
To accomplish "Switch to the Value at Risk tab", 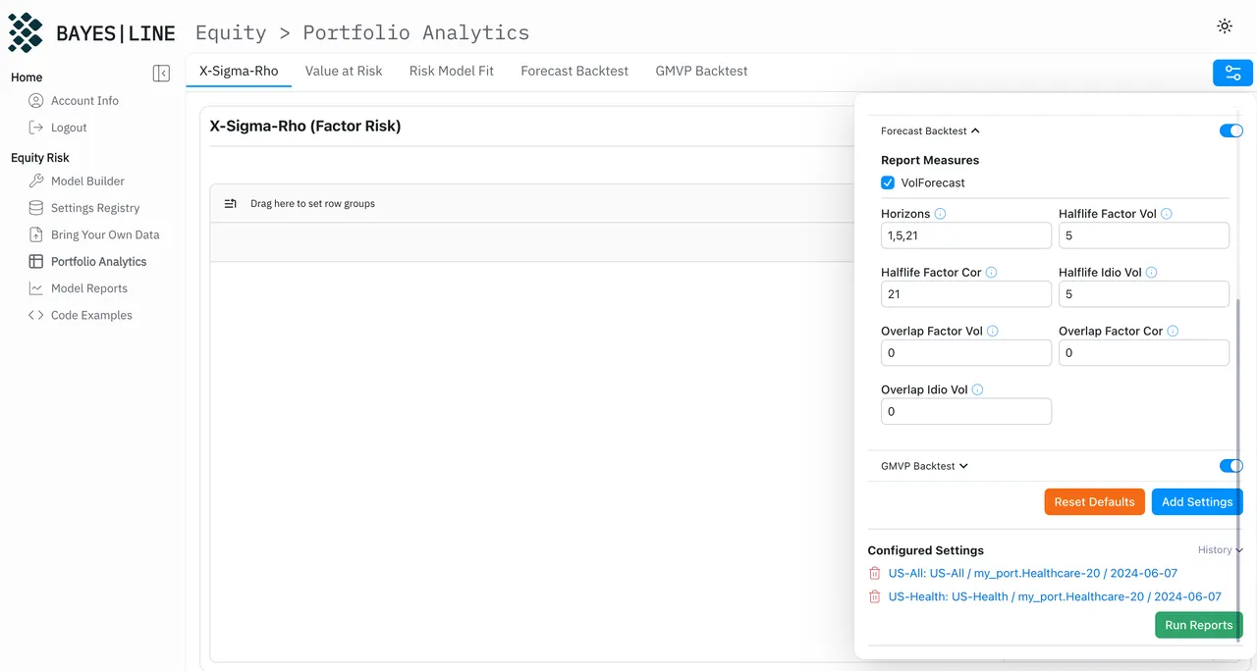I will (344, 71).
